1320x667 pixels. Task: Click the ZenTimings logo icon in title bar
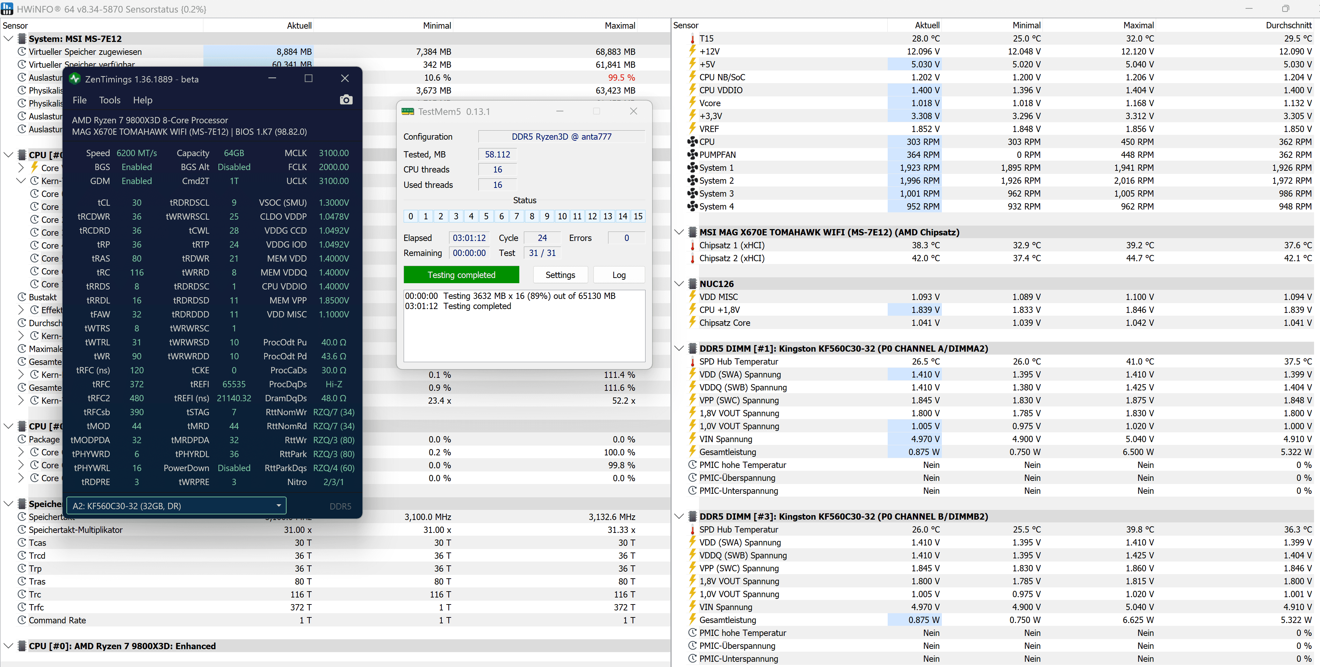[x=75, y=79]
